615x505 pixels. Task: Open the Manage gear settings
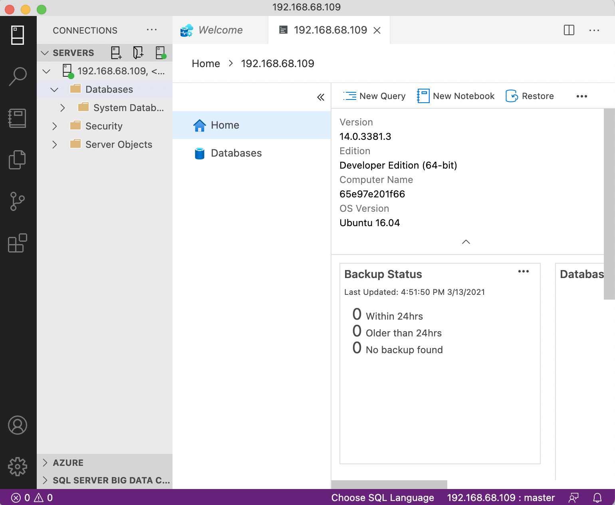coord(18,467)
